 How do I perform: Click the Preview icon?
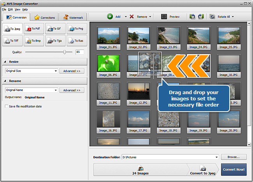click(164, 16)
